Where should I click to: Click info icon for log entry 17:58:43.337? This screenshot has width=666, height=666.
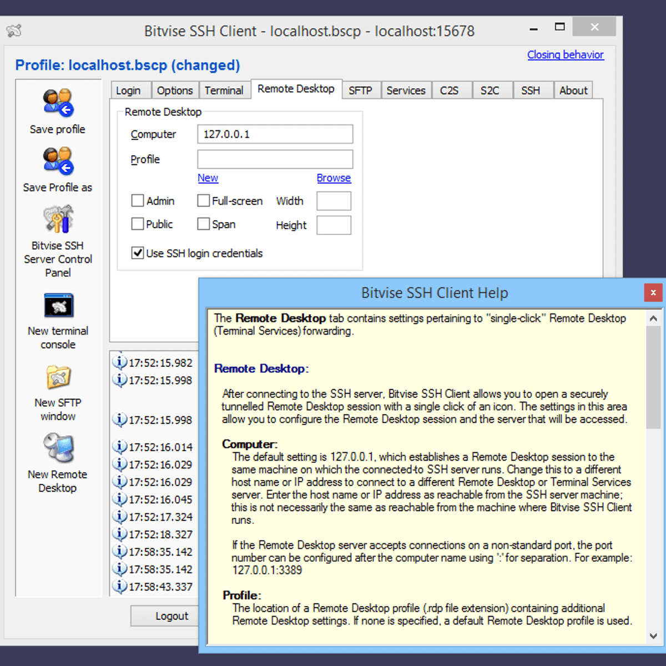[x=119, y=587]
